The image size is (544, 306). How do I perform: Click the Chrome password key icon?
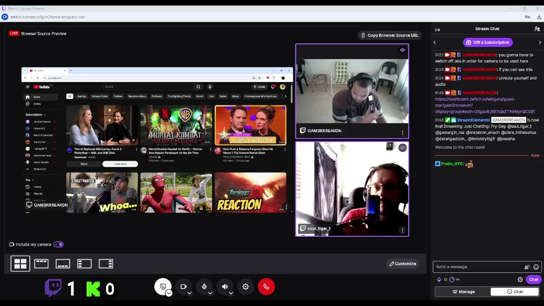pyautogui.click(x=527, y=17)
